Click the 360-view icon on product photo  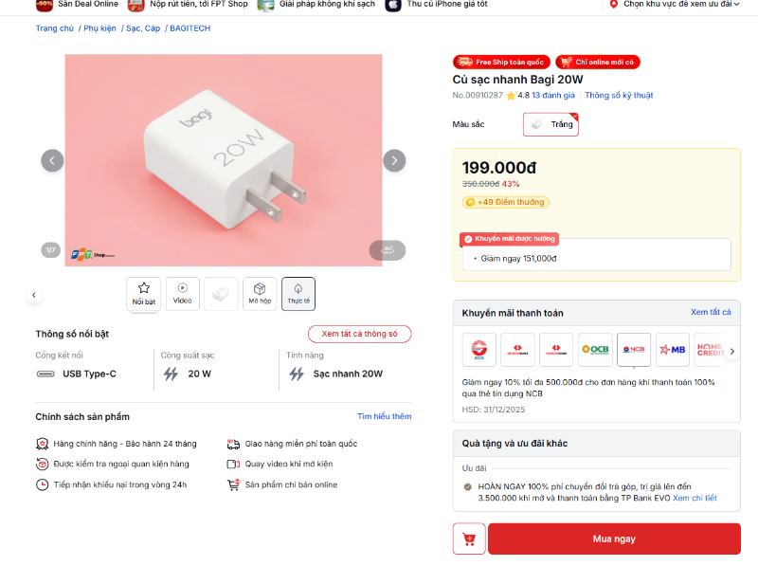[387, 249]
